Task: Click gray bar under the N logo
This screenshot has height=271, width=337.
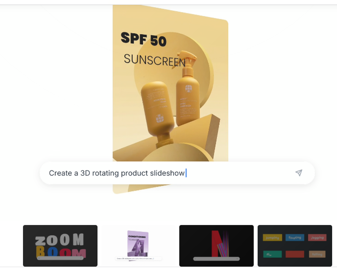Action: click(216, 259)
